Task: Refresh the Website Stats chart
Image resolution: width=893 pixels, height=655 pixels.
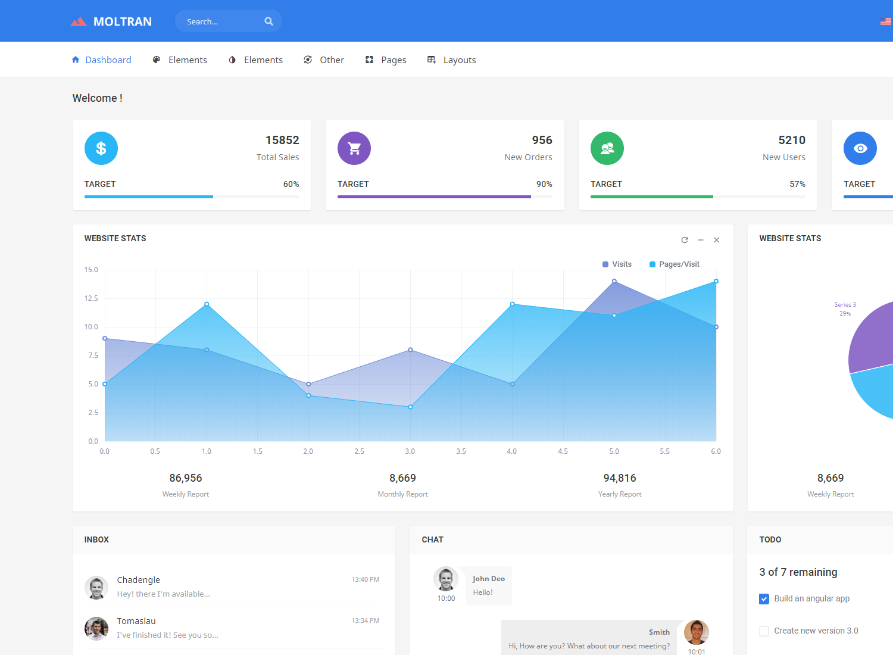Action: pyautogui.click(x=685, y=240)
